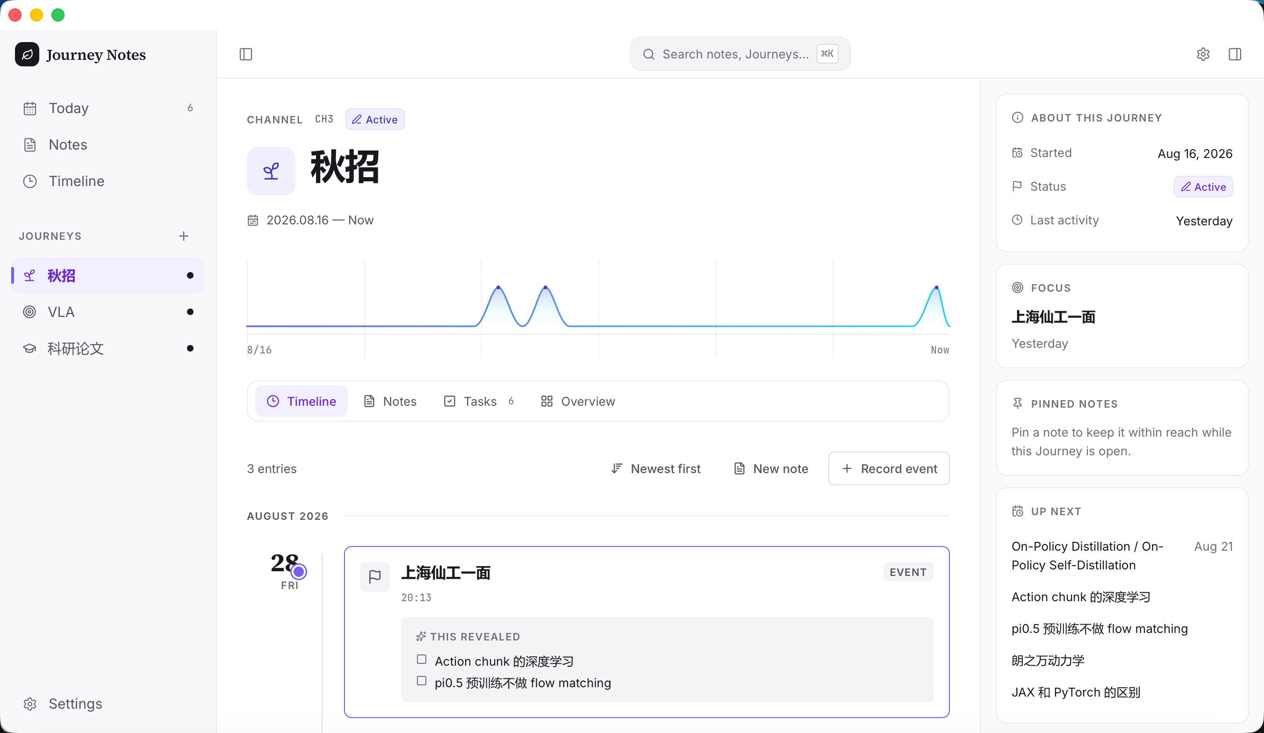Select the 科研论文 journey
The image size is (1264, 733).
[x=108, y=349]
